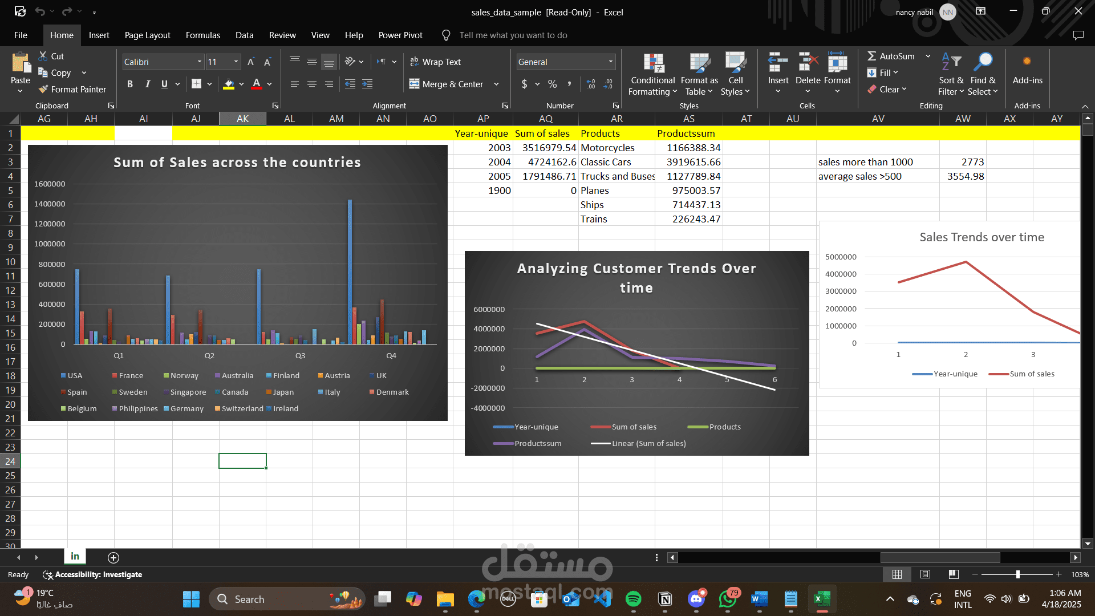
Task: Switch to Page Break Preview in the status bar
Action: pos(954,574)
